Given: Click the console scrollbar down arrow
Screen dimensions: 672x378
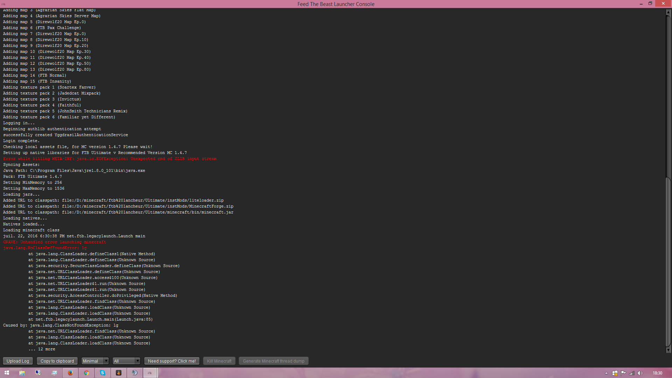Looking at the screenshot, I should point(668,350).
